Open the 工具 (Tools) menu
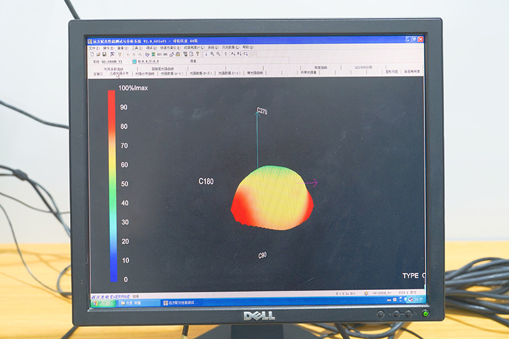Image resolution: width=509 pixels, height=339 pixels. pos(136,48)
